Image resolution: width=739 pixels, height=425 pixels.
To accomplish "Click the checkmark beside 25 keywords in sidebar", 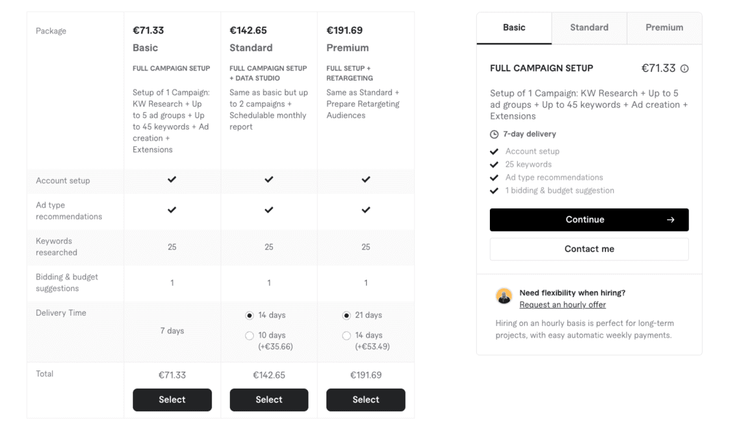I will [495, 165].
